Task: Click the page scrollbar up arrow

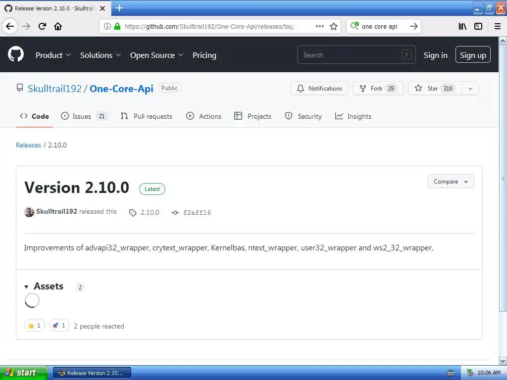Action: coord(503,41)
